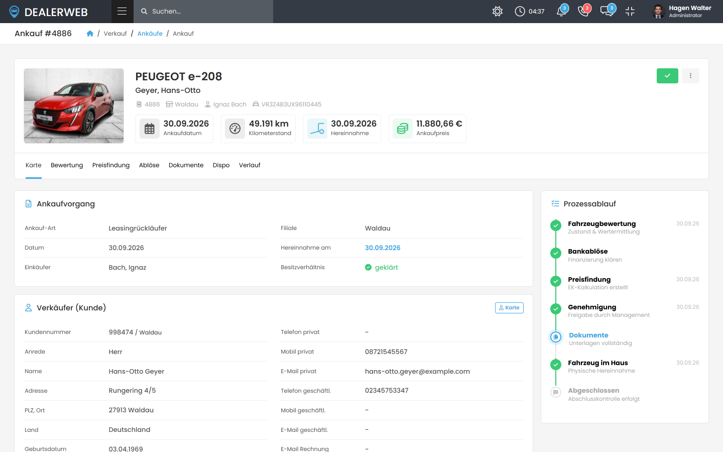Exit fullscreen with the shrink icon
The image size is (723, 452).
(630, 11)
